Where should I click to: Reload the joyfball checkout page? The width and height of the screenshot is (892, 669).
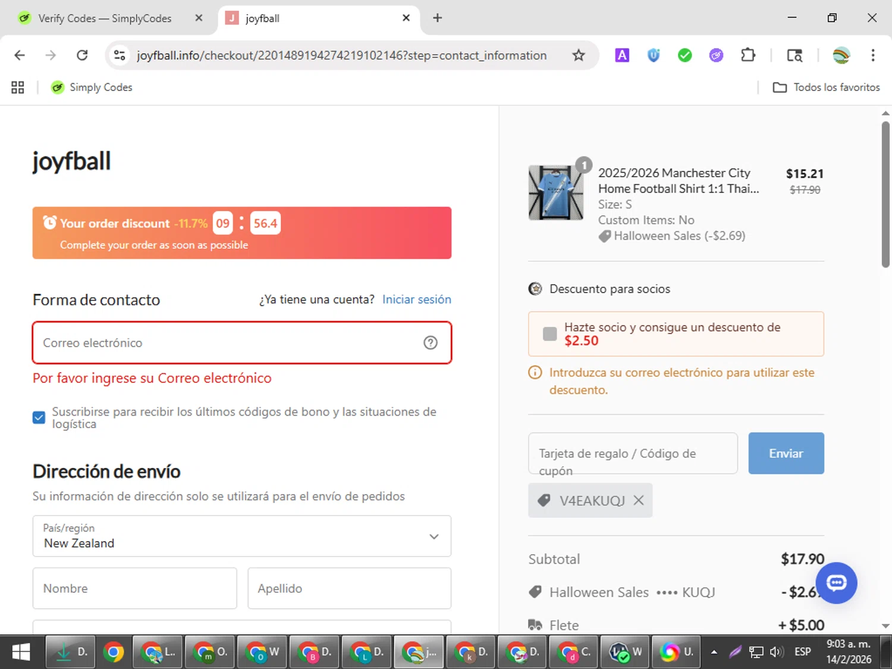tap(82, 55)
